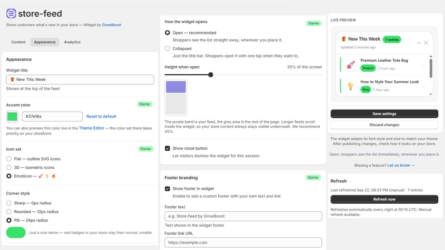Image resolution: width=445 pixels, height=250 pixels.
Task: Click the preview list scrollbar thumb
Action: [431, 68]
